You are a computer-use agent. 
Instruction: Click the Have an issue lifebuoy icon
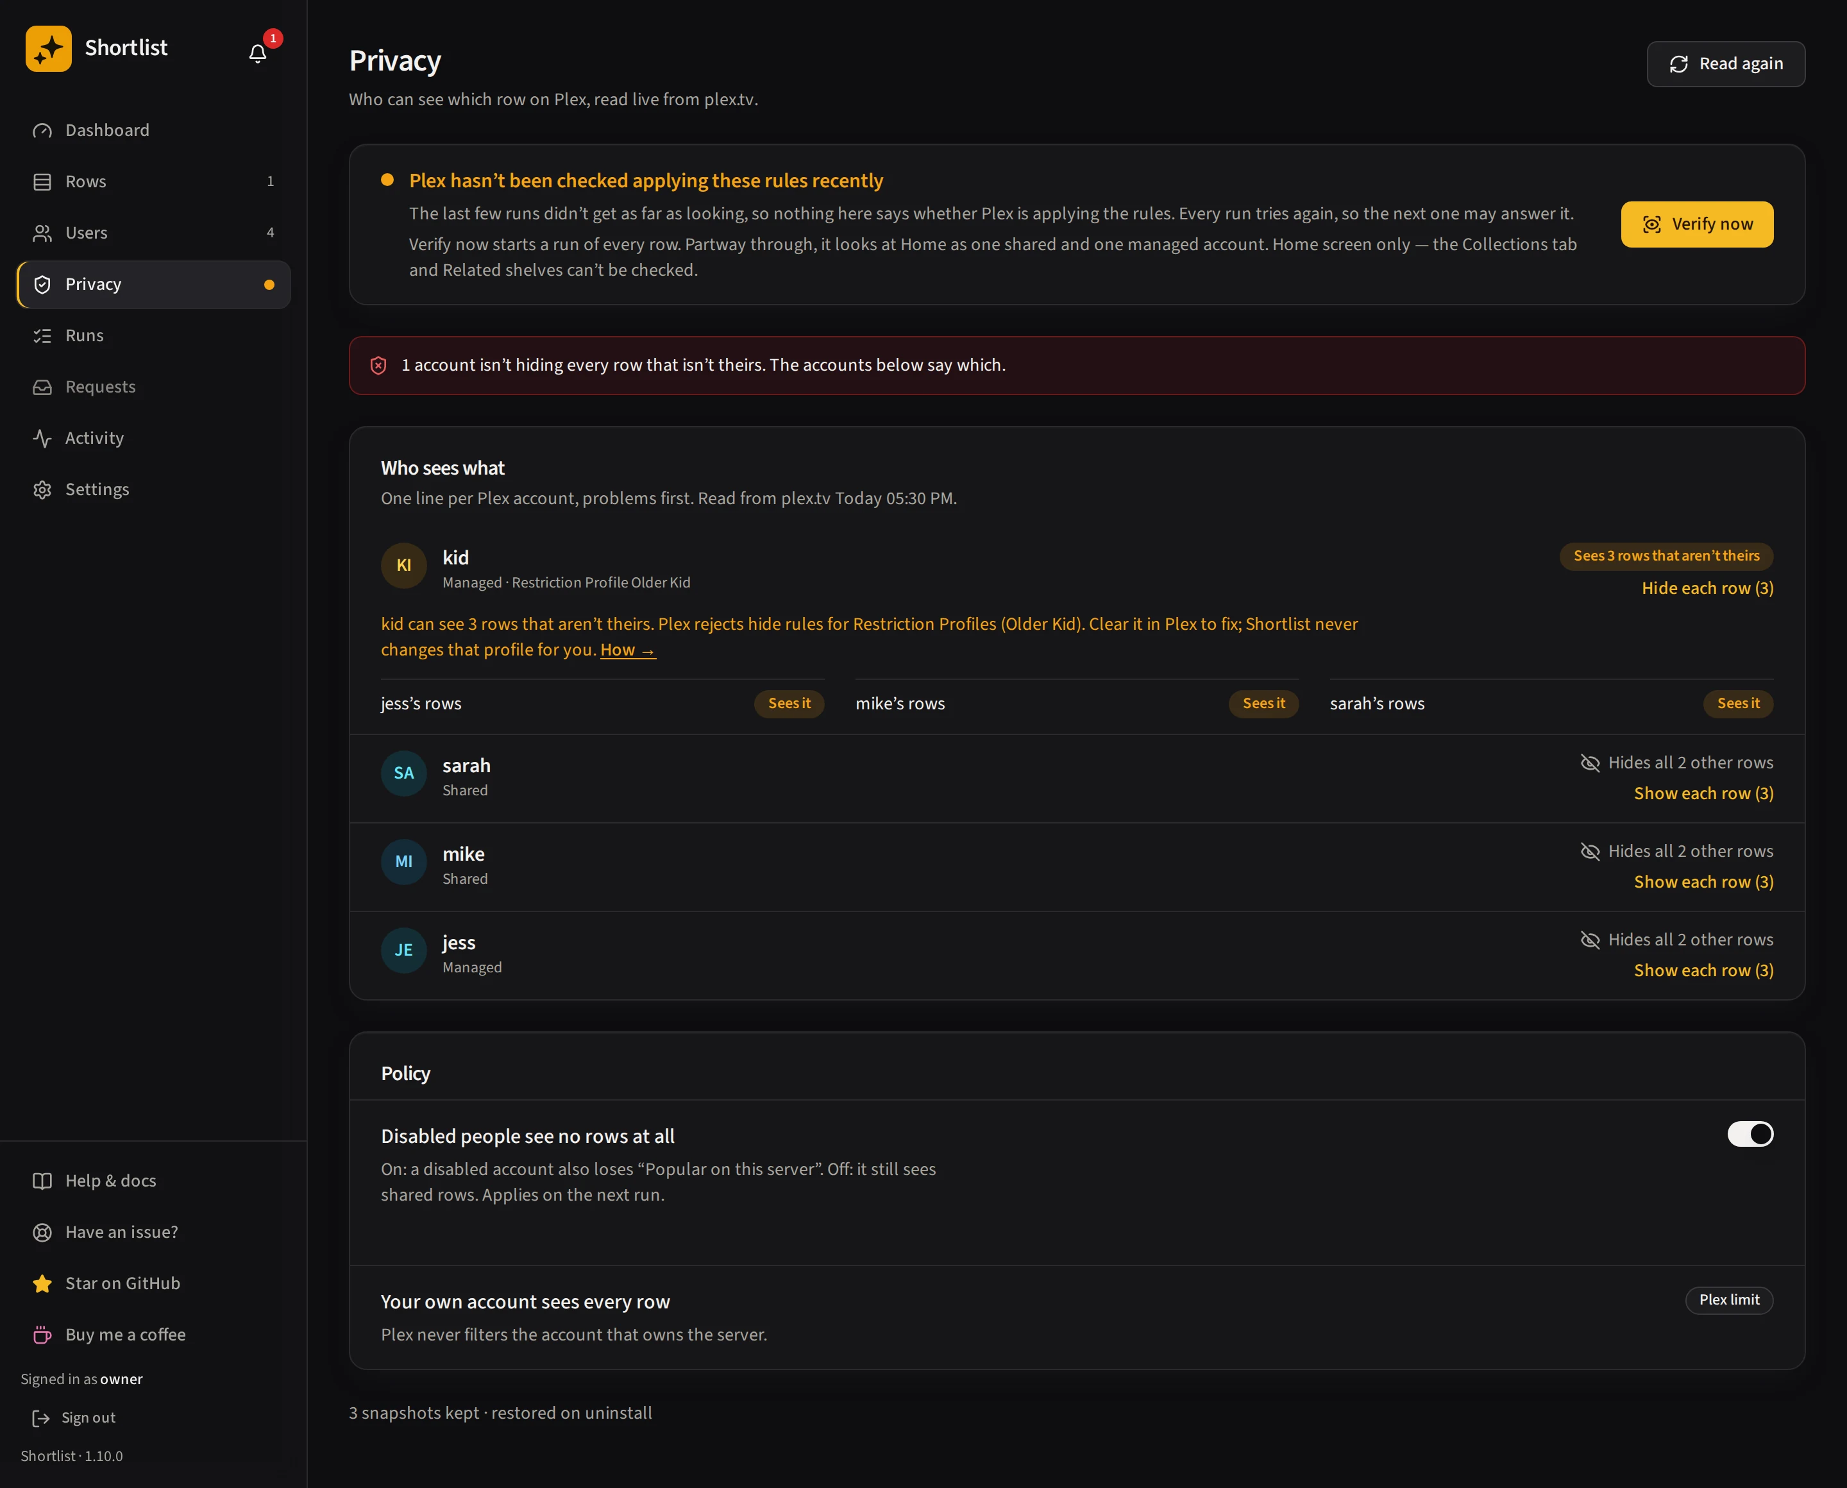pyautogui.click(x=42, y=1233)
